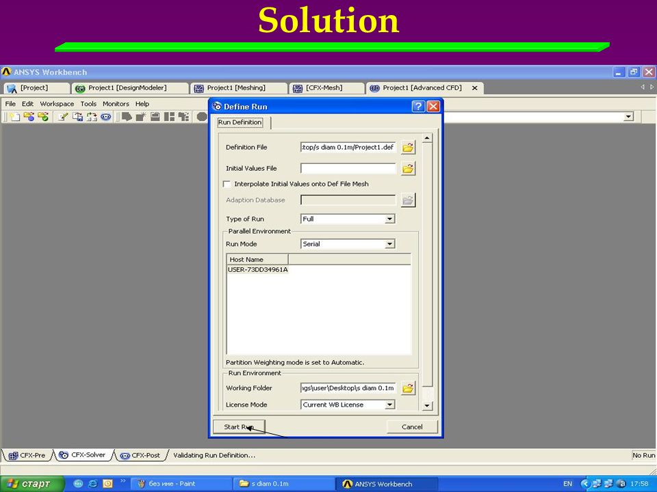Click the greyed workspace polygon toolbar icon

[127, 117]
